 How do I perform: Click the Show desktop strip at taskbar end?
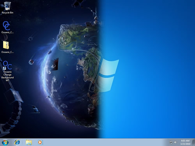click(194, 142)
